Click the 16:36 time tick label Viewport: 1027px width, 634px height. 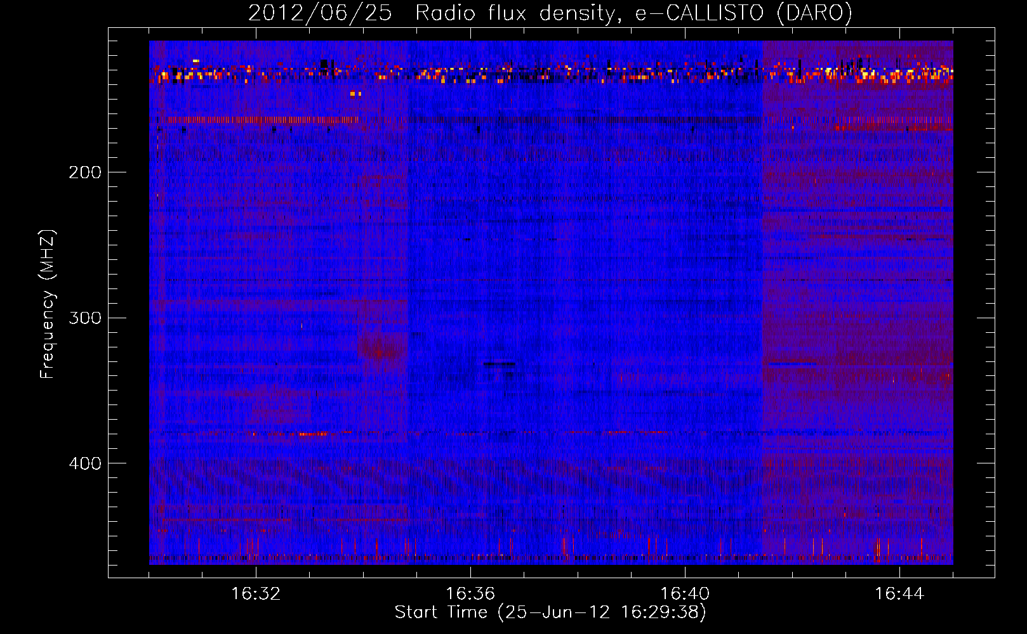[470, 594]
